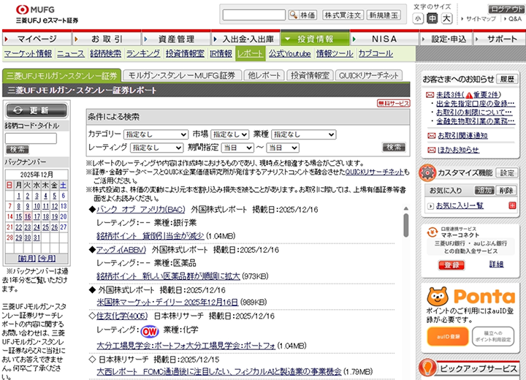Click the OW rating icon for 住友化学

[150, 331]
